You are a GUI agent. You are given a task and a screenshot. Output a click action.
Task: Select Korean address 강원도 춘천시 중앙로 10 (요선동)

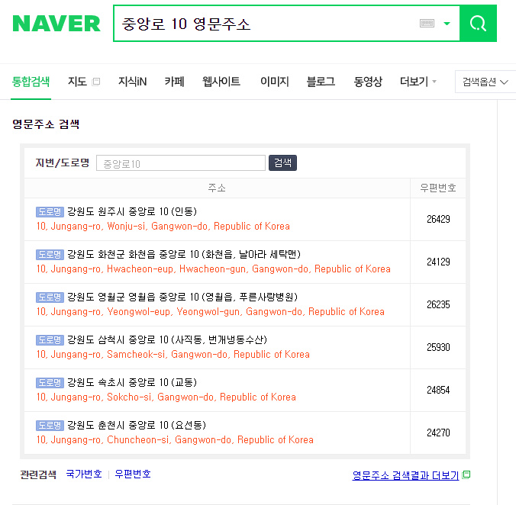tap(137, 425)
